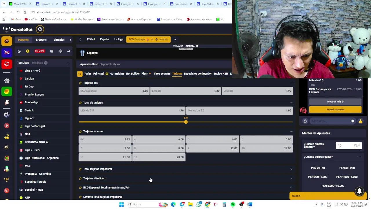Favorite the Tarjetas exactas market star
The width and height of the screenshot is (371, 209).
pyautogui.click(x=80, y=131)
